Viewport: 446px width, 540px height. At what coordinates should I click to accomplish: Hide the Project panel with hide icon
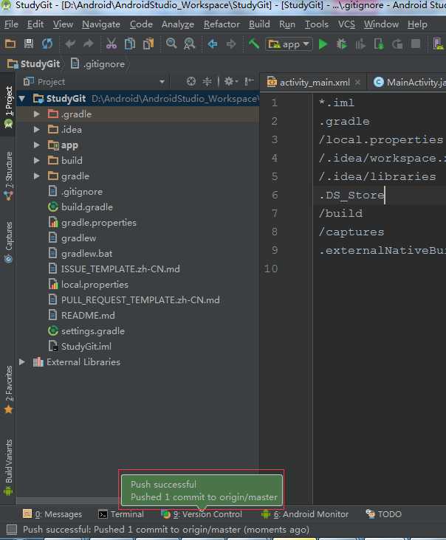click(249, 82)
